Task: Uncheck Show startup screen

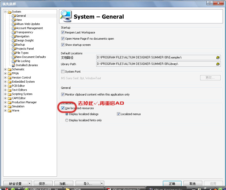Action: pos(63,45)
